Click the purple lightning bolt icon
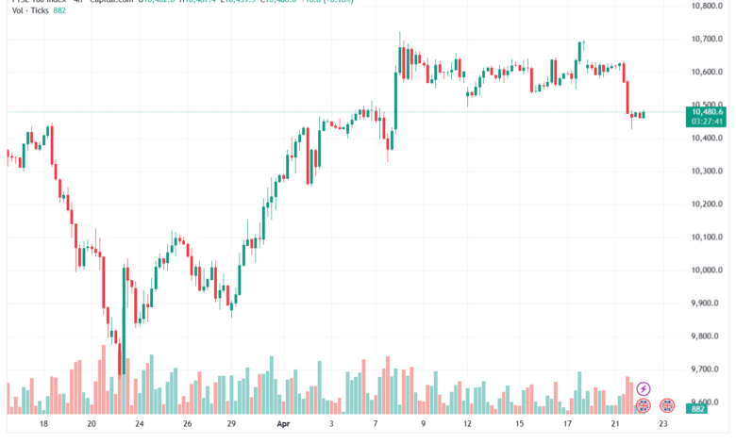The height and width of the screenshot is (443, 736). (x=644, y=388)
